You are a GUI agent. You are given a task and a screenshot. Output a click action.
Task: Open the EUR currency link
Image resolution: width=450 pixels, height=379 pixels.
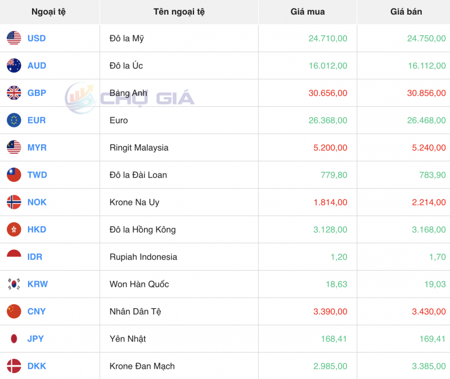35,120
